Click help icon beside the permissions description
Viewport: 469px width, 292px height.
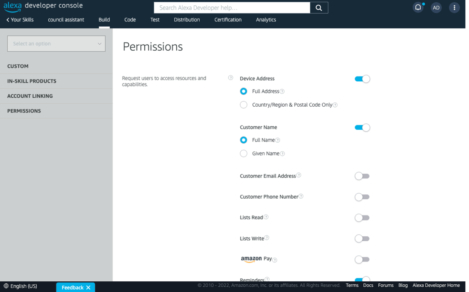tap(231, 78)
